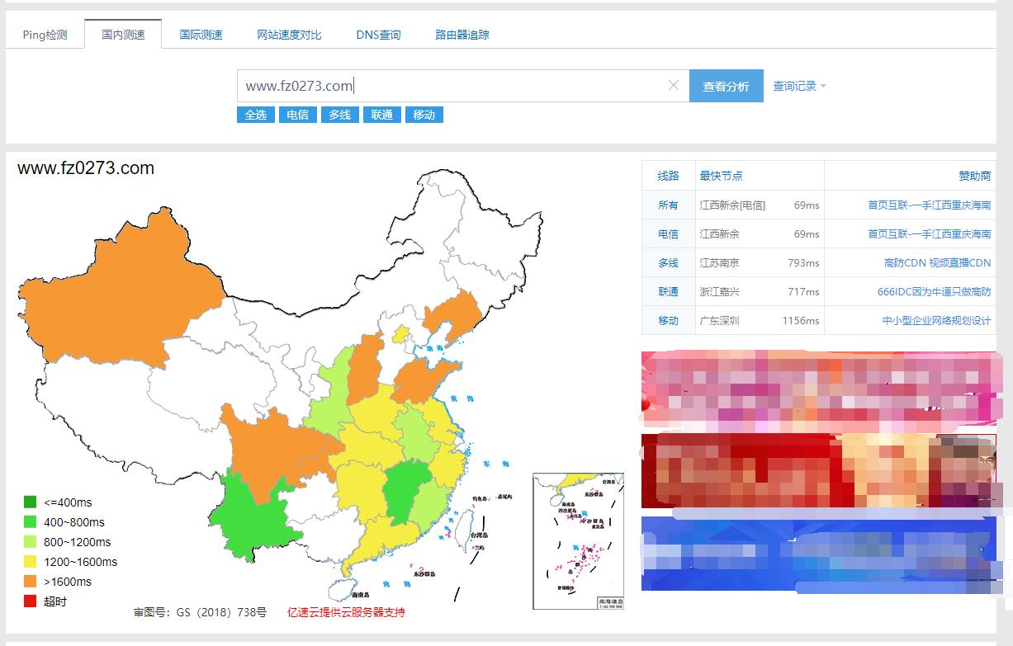Open the 路由器追踪 tab

[x=462, y=35]
